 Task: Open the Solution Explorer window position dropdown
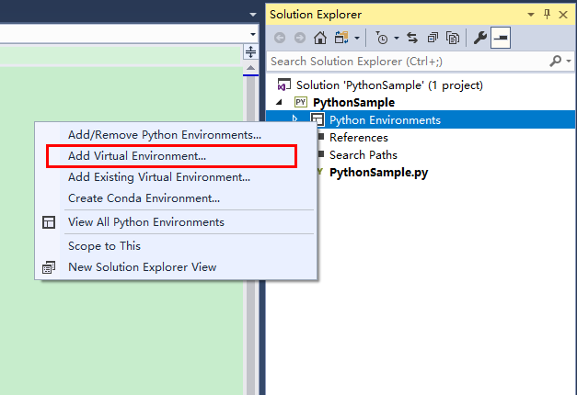(x=531, y=15)
